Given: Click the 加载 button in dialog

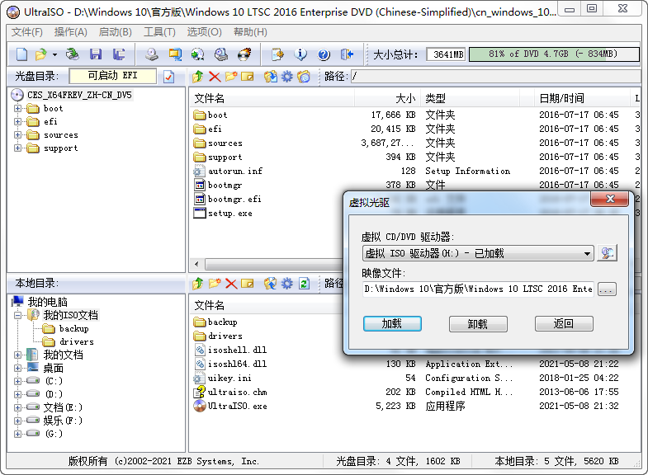Looking at the screenshot, I should [392, 324].
